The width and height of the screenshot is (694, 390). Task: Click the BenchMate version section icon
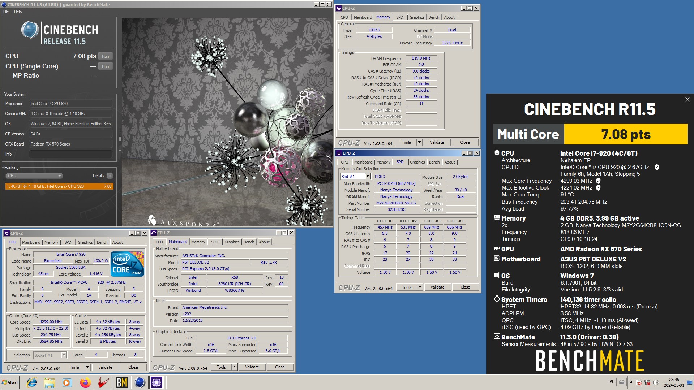tap(497, 337)
